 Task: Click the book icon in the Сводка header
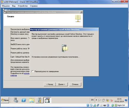pyautogui.click(x=78, y=18)
